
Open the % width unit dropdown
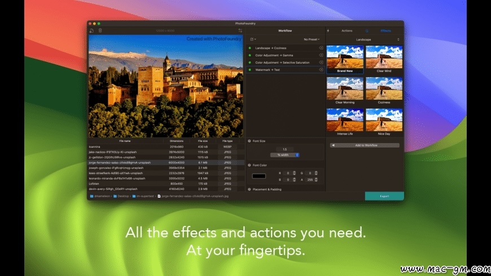tap(284, 155)
